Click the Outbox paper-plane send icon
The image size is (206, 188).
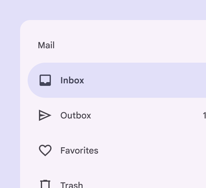tap(45, 115)
